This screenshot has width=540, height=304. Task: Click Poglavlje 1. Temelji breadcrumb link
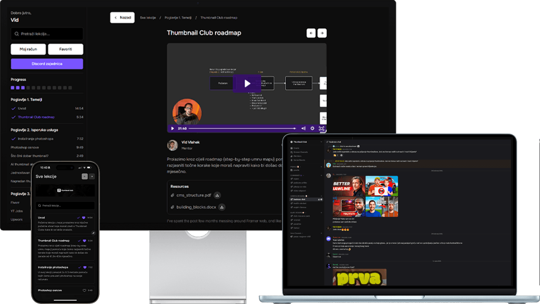coord(178,18)
